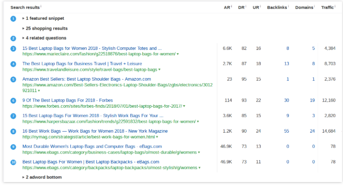Open Best Laptop Backpacks eBags.com link
Image resolution: width=343 pixels, height=193 pixels.
coord(91,162)
